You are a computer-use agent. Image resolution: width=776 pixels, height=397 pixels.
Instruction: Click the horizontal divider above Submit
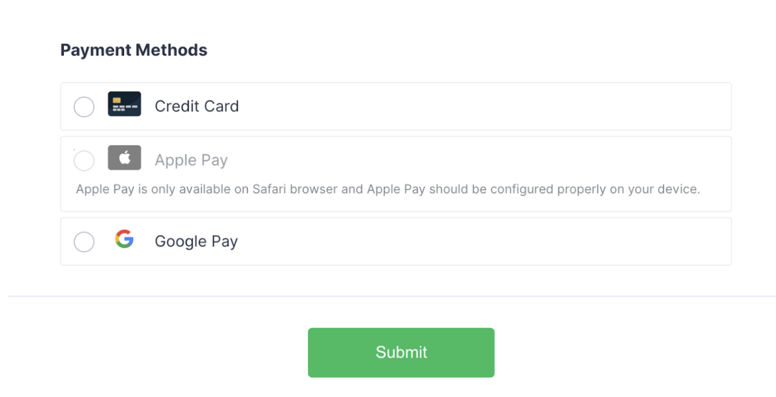[391, 296]
